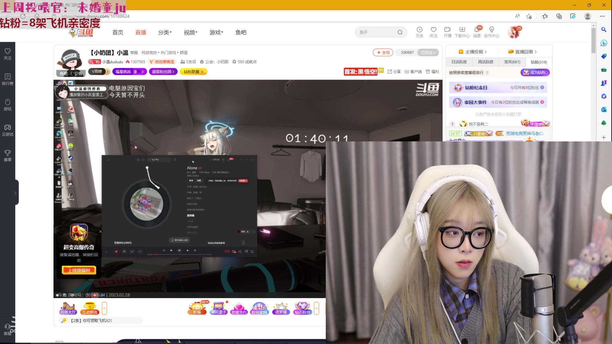The image size is (612, 344).
Task: Open the 甜蜜告白 confession feature icon
Action: pyautogui.click(x=239, y=308)
